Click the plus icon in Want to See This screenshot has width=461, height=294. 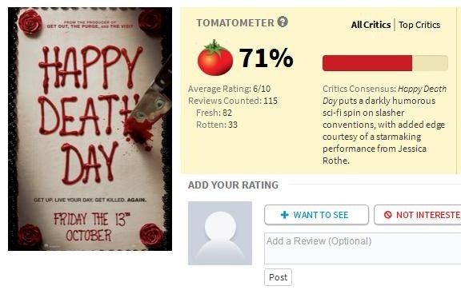[x=285, y=215]
